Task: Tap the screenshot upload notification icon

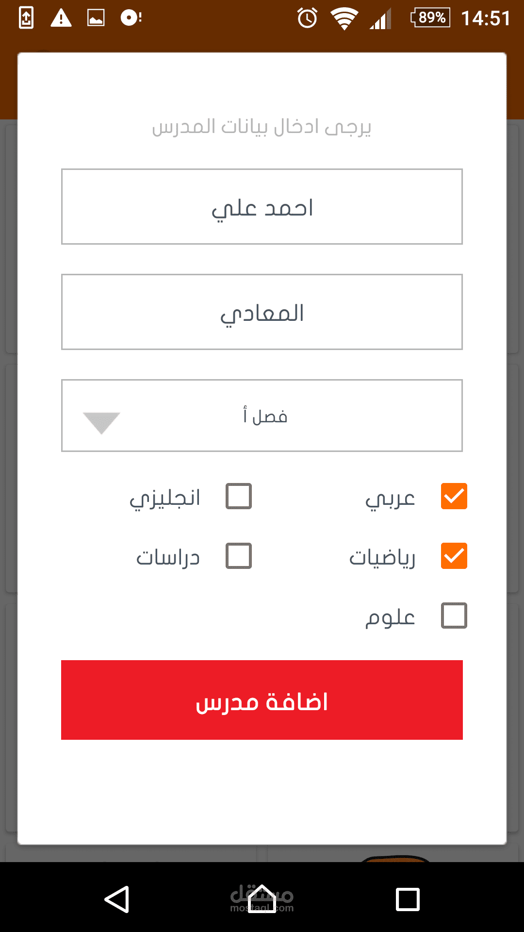Action: [x=26, y=18]
